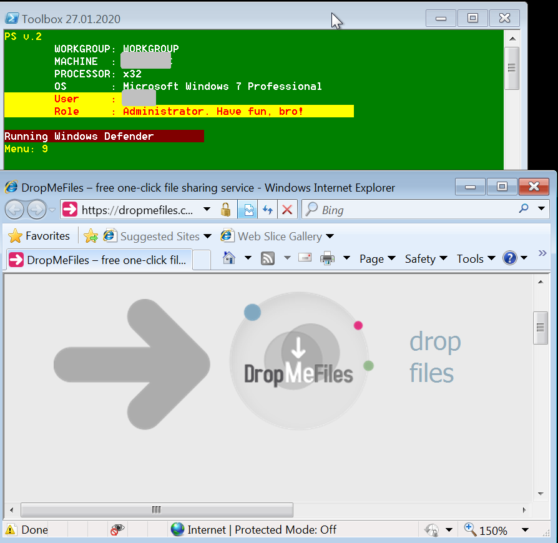Click the horizontal scrollbar left arrow
558x543 pixels.
pyautogui.click(x=12, y=511)
